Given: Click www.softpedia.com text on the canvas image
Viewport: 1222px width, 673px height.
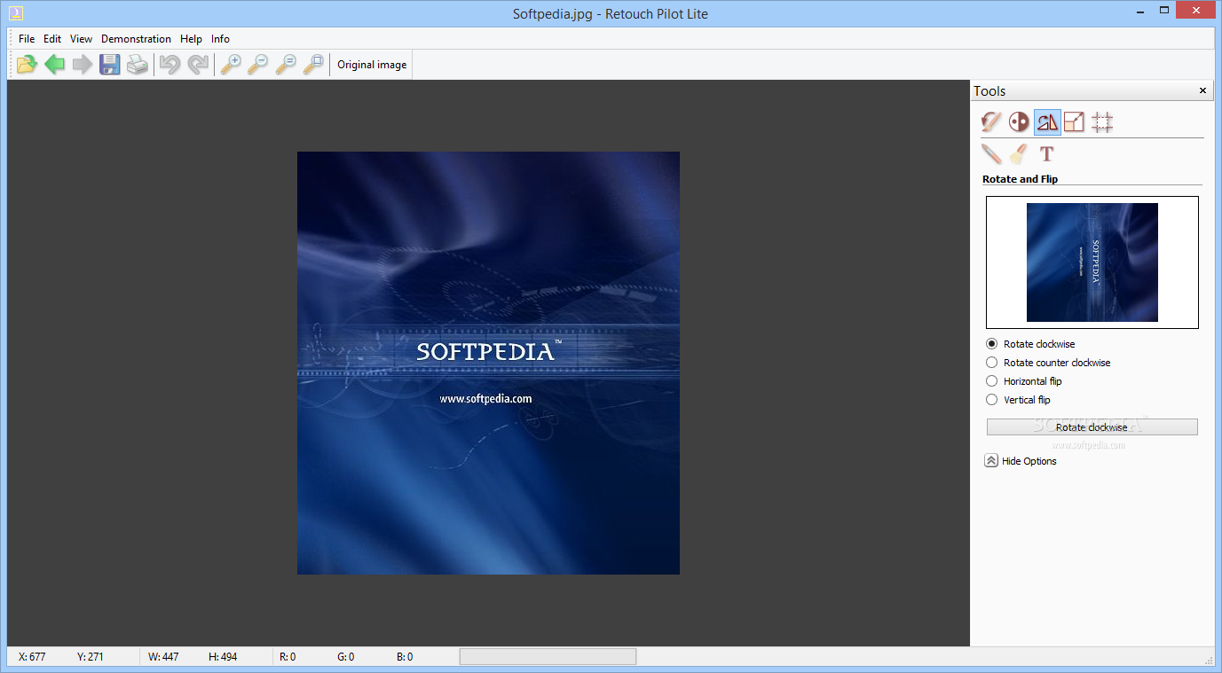Looking at the screenshot, I should 485,399.
